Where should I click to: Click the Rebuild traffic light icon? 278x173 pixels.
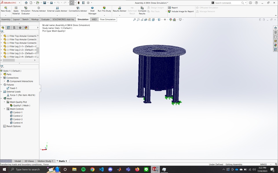coord(78,3)
